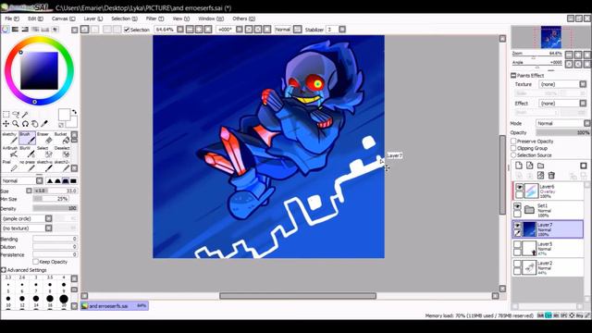
Task: Choose the Blur tool
Action: tap(27, 152)
